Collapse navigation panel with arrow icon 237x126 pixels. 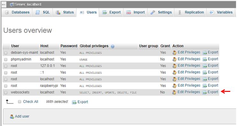click(x=4, y=4)
